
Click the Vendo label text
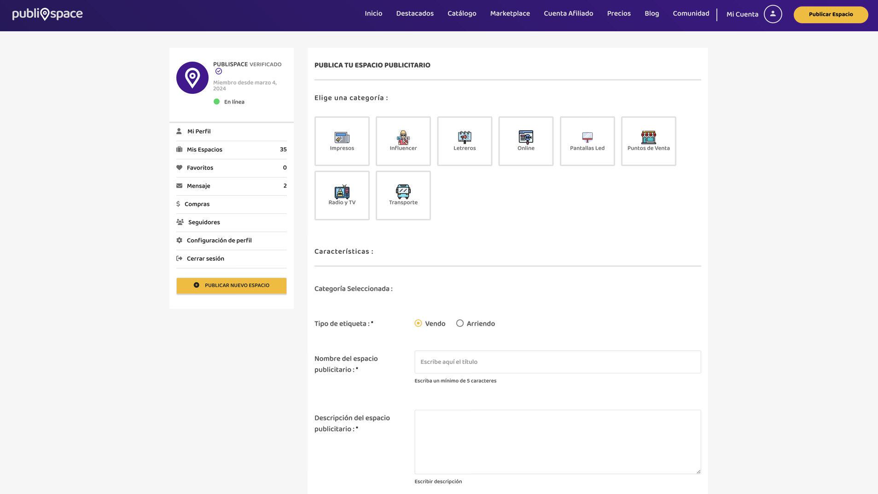pyautogui.click(x=435, y=323)
